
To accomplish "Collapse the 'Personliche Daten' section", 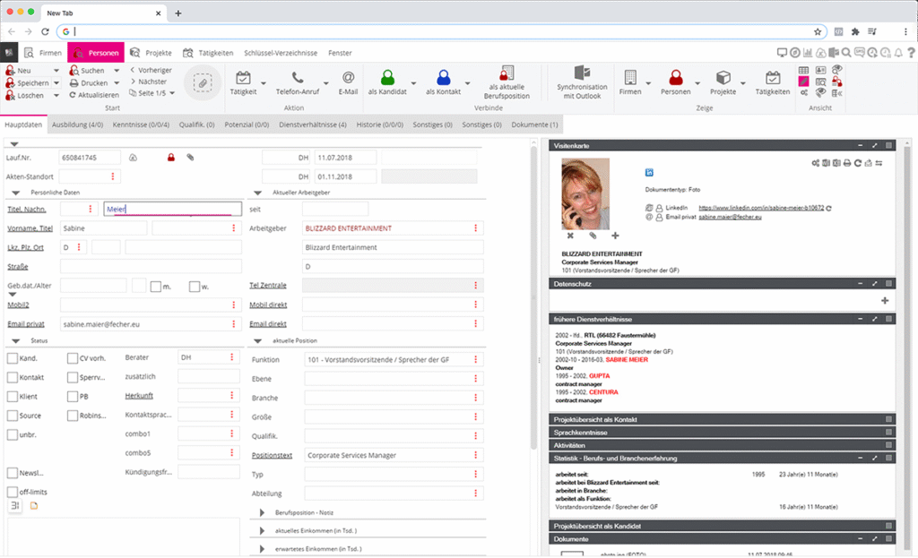I will tap(15, 192).
